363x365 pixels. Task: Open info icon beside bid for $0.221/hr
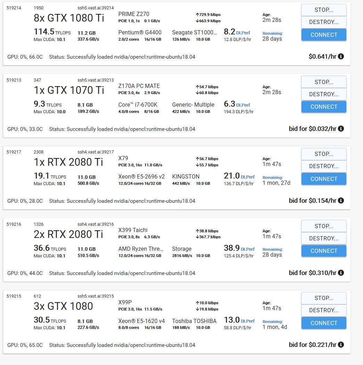341,345
